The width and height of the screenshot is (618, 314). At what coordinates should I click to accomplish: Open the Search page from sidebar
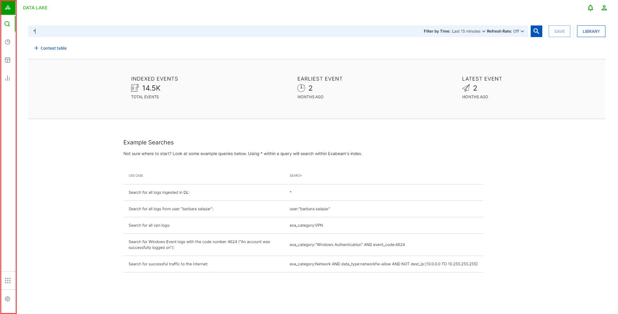pos(7,24)
